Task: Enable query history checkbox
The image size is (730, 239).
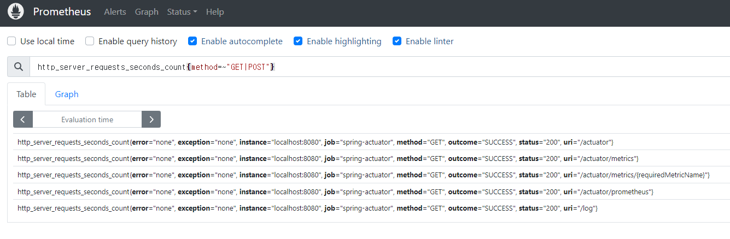Action: [90, 41]
